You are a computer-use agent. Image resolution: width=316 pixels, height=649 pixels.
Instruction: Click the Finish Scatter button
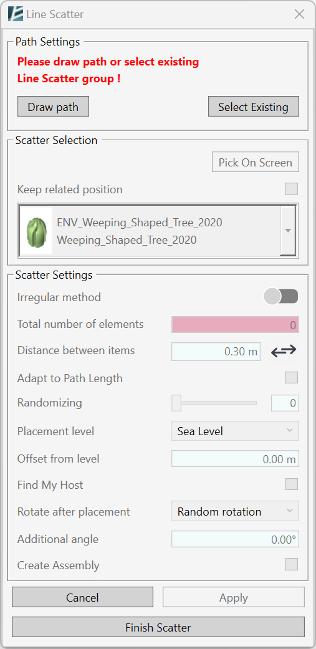click(158, 627)
